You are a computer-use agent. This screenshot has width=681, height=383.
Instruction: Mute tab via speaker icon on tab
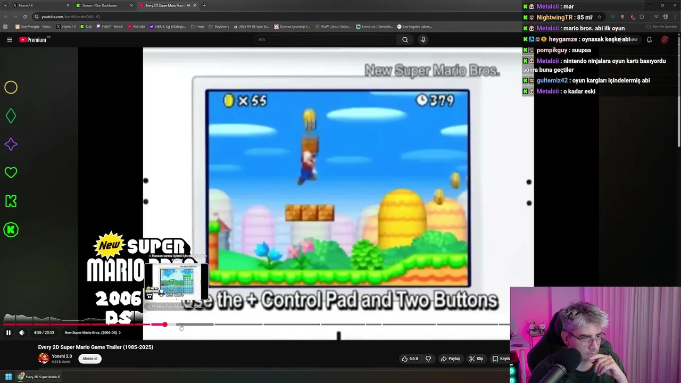tap(188, 5)
